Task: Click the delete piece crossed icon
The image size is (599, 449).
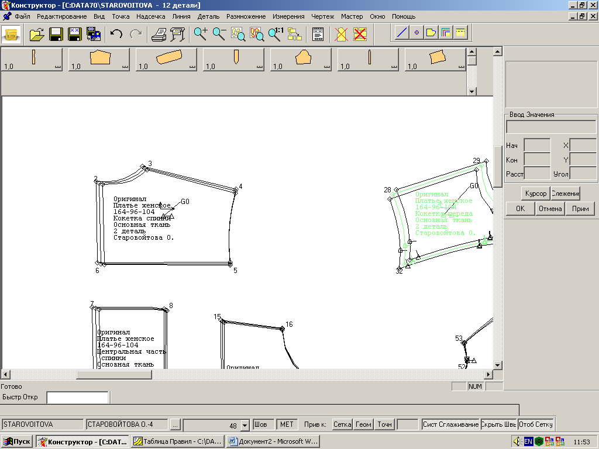Action: pyautogui.click(x=341, y=34)
